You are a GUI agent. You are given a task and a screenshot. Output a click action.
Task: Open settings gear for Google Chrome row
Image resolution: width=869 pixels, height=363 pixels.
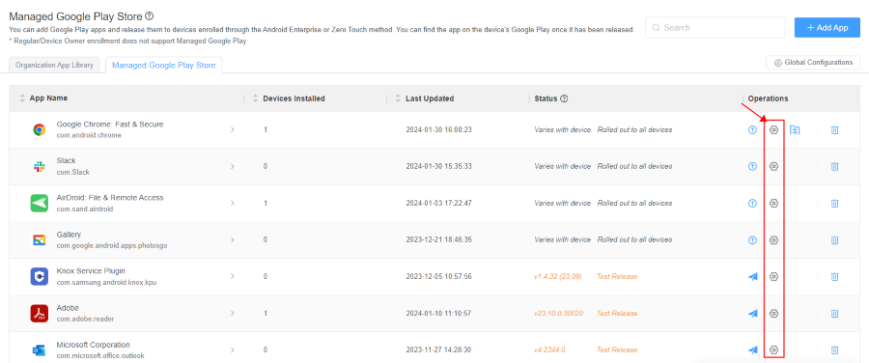coord(774,129)
